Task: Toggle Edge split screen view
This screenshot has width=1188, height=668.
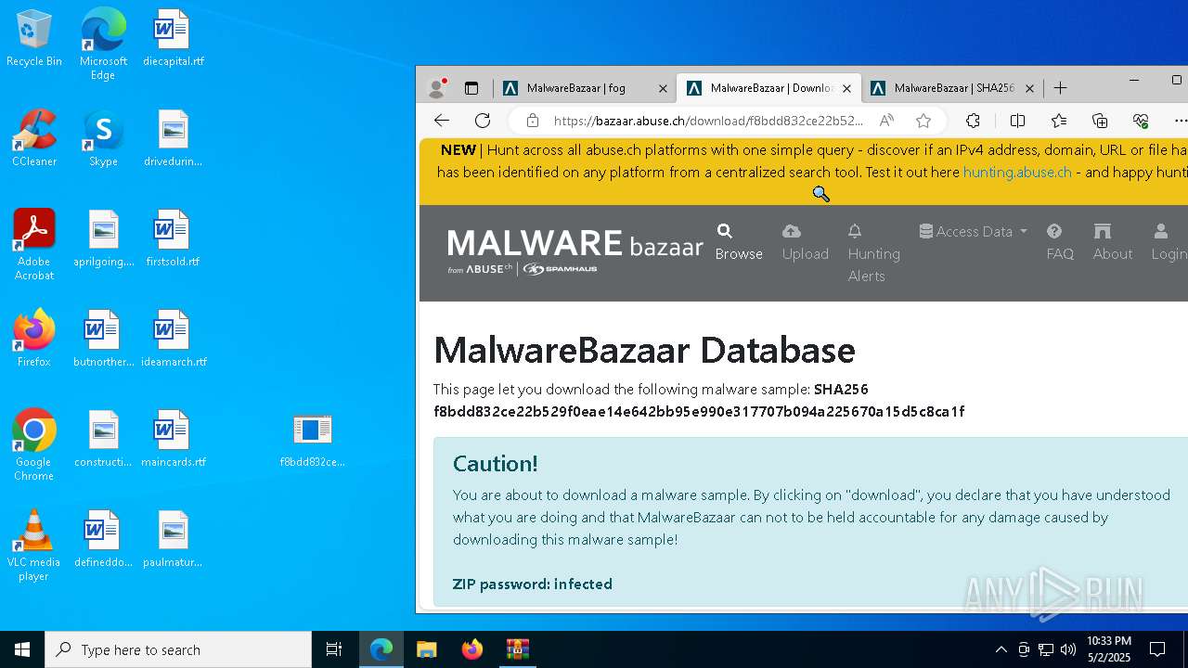Action: (x=1017, y=121)
